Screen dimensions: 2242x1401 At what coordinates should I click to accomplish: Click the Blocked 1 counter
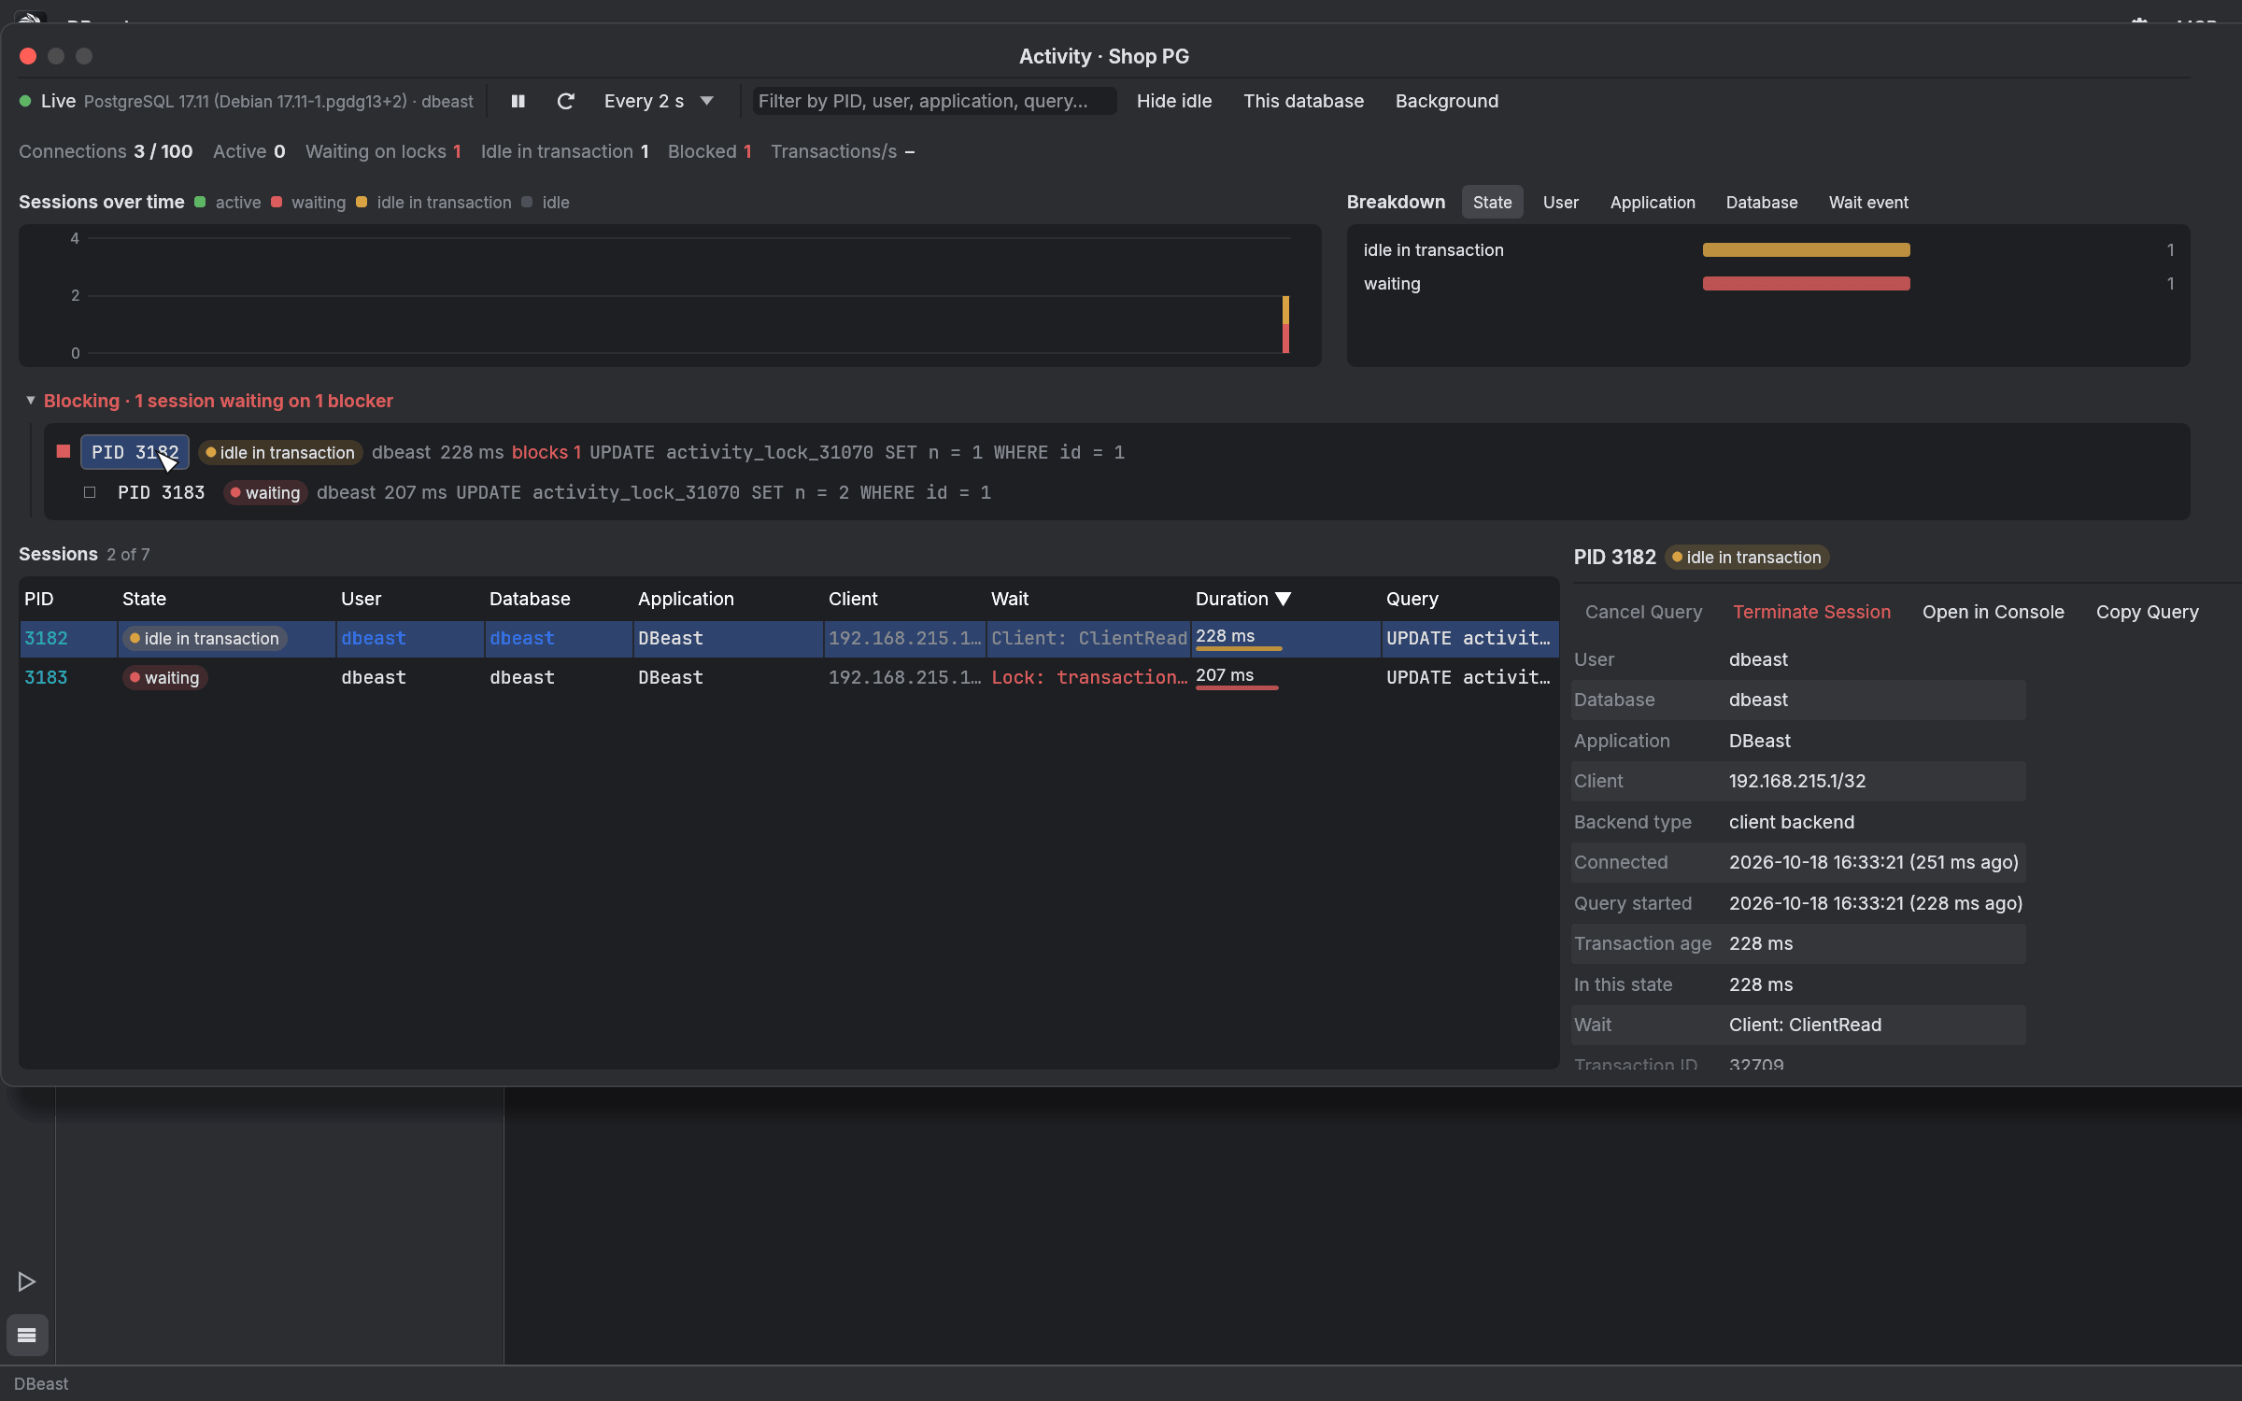(x=710, y=151)
